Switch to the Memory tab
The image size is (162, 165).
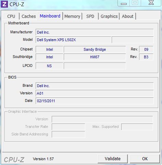[72, 16]
